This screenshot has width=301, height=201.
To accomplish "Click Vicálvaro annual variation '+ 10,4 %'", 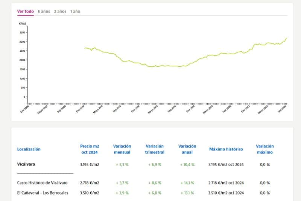I will 187,165.
